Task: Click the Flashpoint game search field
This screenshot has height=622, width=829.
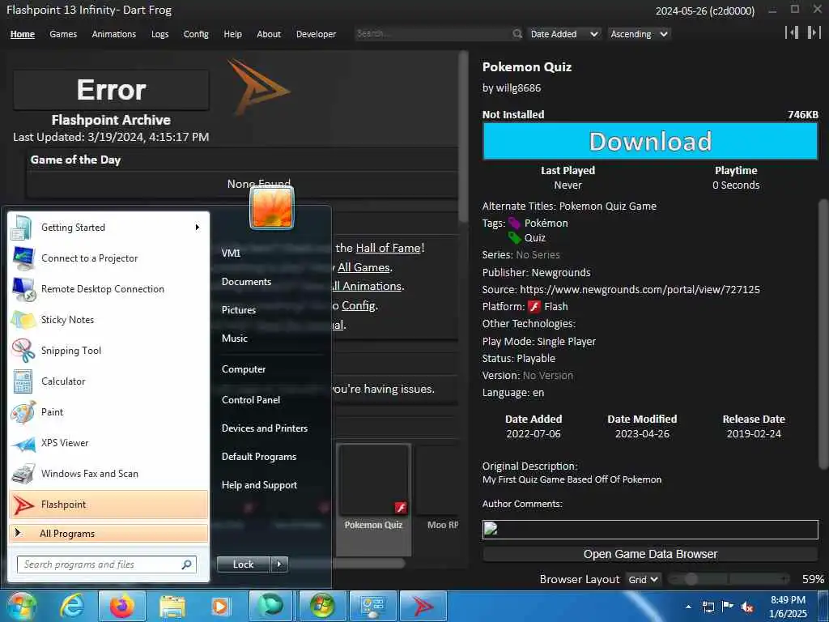Action: (x=432, y=34)
